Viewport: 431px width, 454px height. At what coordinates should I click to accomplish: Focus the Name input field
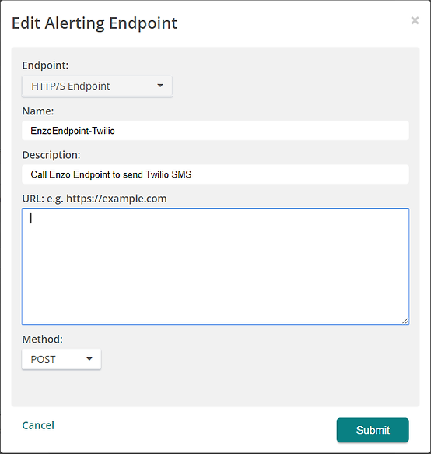coord(215,131)
